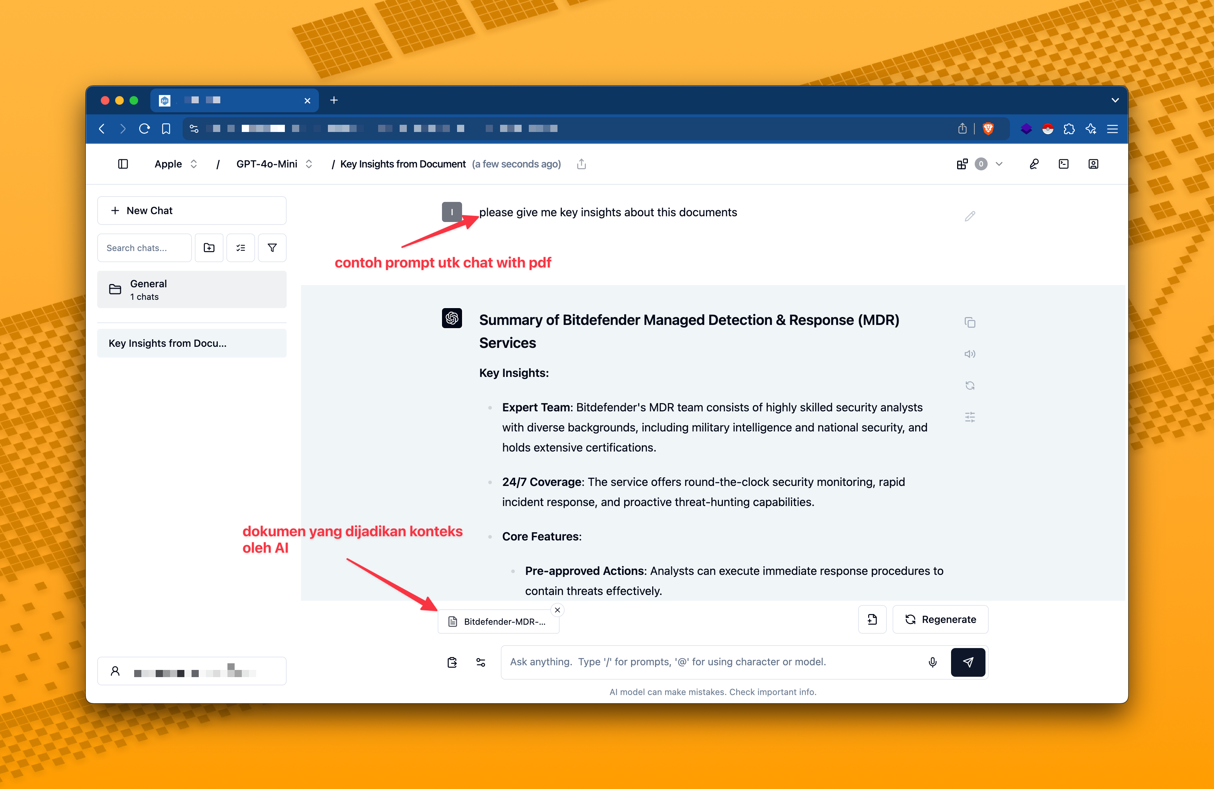Create a new folder in sidebar
The height and width of the screenshot is (789, 1214).
click(209, 248)
